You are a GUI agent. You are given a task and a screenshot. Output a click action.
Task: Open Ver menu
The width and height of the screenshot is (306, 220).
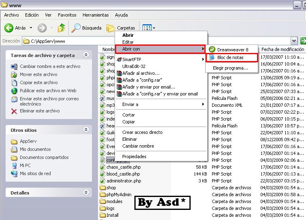coord(48,15)
